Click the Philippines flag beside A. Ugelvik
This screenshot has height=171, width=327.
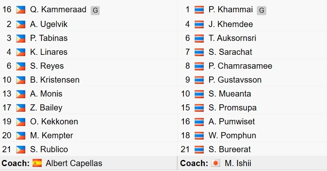coord(21,24)
